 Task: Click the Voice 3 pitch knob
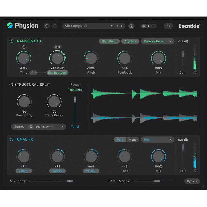pos(91,156)
